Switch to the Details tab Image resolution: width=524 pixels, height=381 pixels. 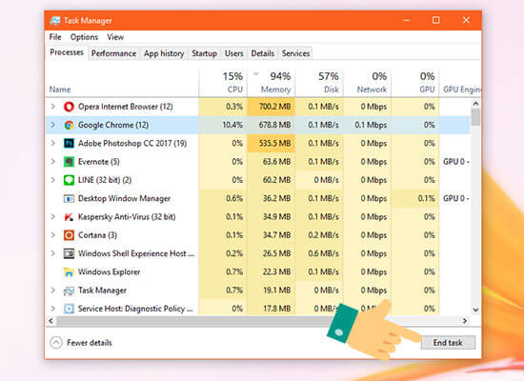[x=263, y=53]
